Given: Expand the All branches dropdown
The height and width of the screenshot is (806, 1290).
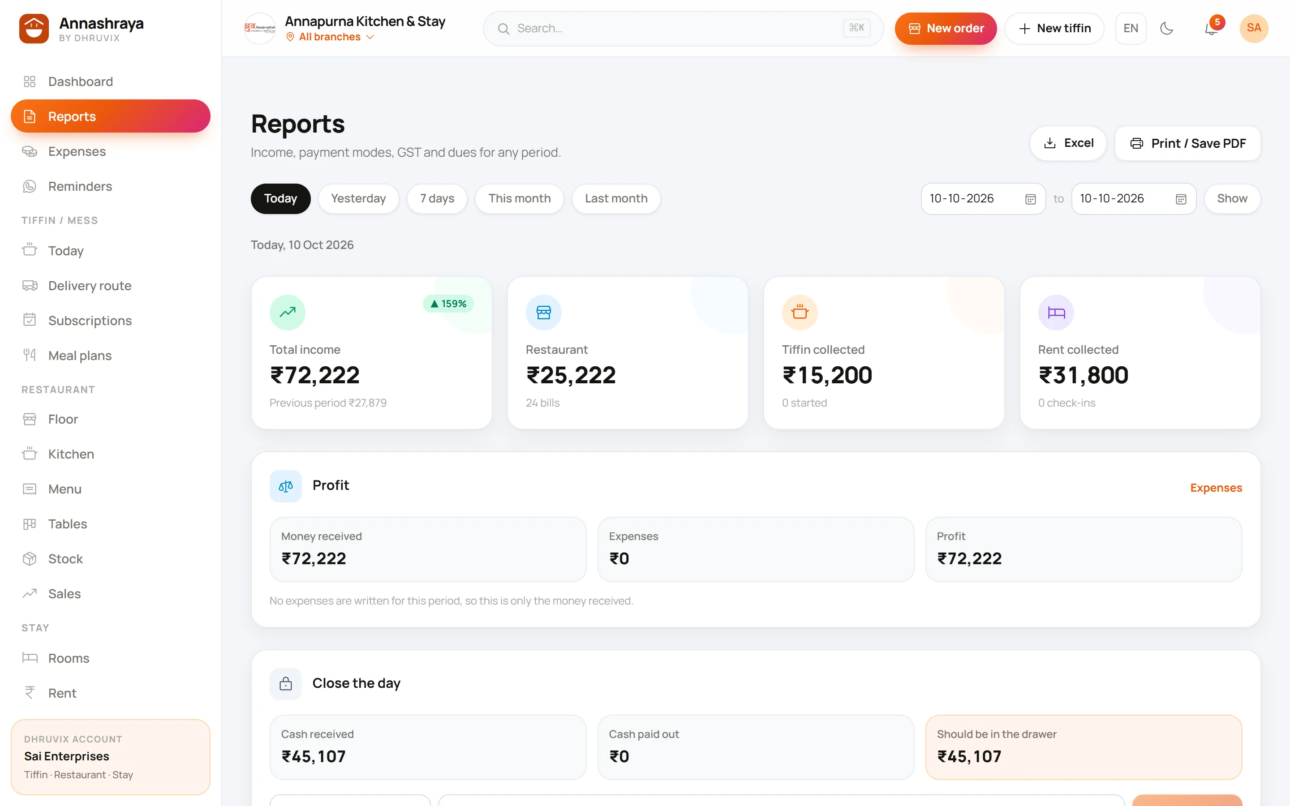Looking at the screenshot, I should [330, 37].
